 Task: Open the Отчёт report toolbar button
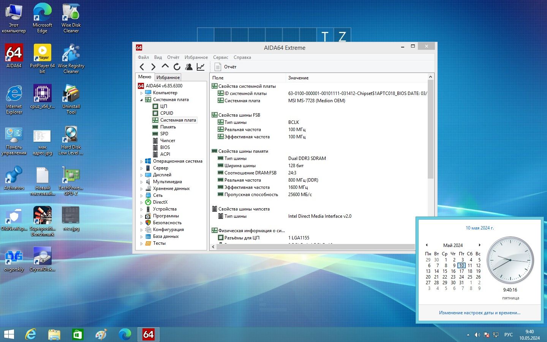click(x=225, y=67)
